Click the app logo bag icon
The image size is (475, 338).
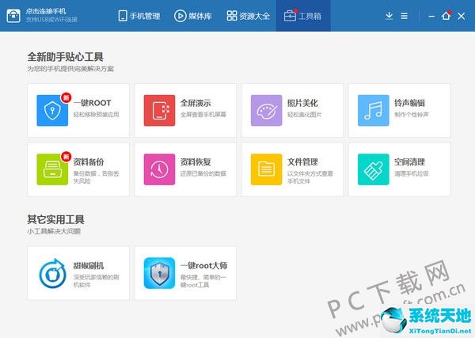click(x=13, y=16)
